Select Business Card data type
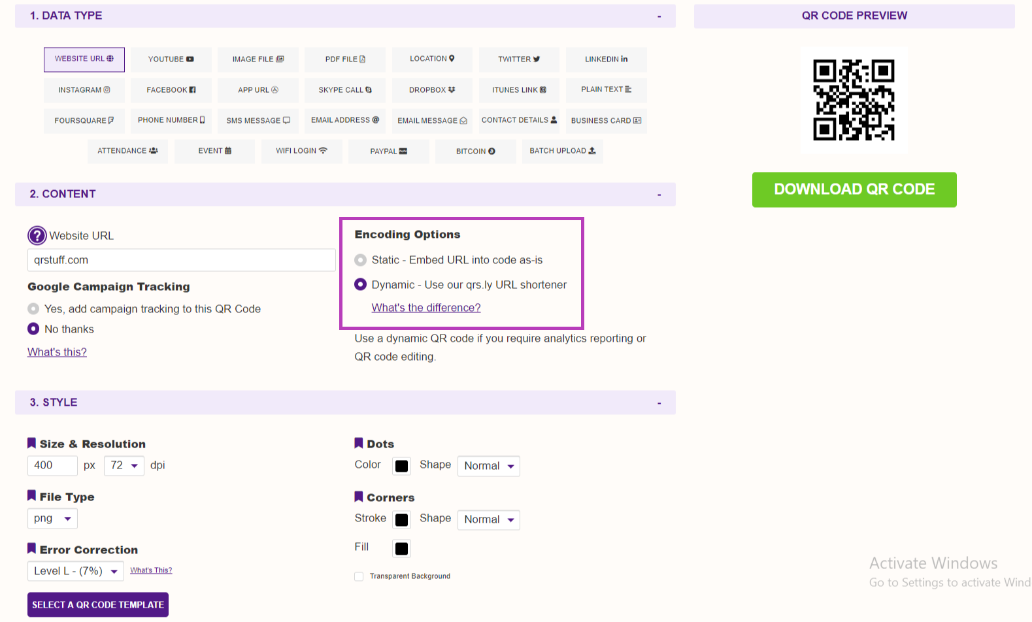The width and height of the screenshot is (1032, 622). (606, 121)
